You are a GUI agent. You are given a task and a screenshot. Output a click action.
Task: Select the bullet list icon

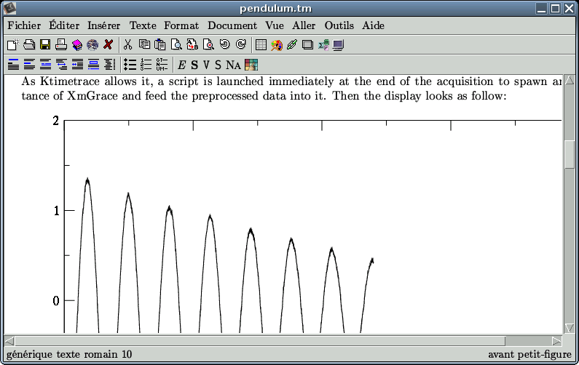(x=130, y=65)
